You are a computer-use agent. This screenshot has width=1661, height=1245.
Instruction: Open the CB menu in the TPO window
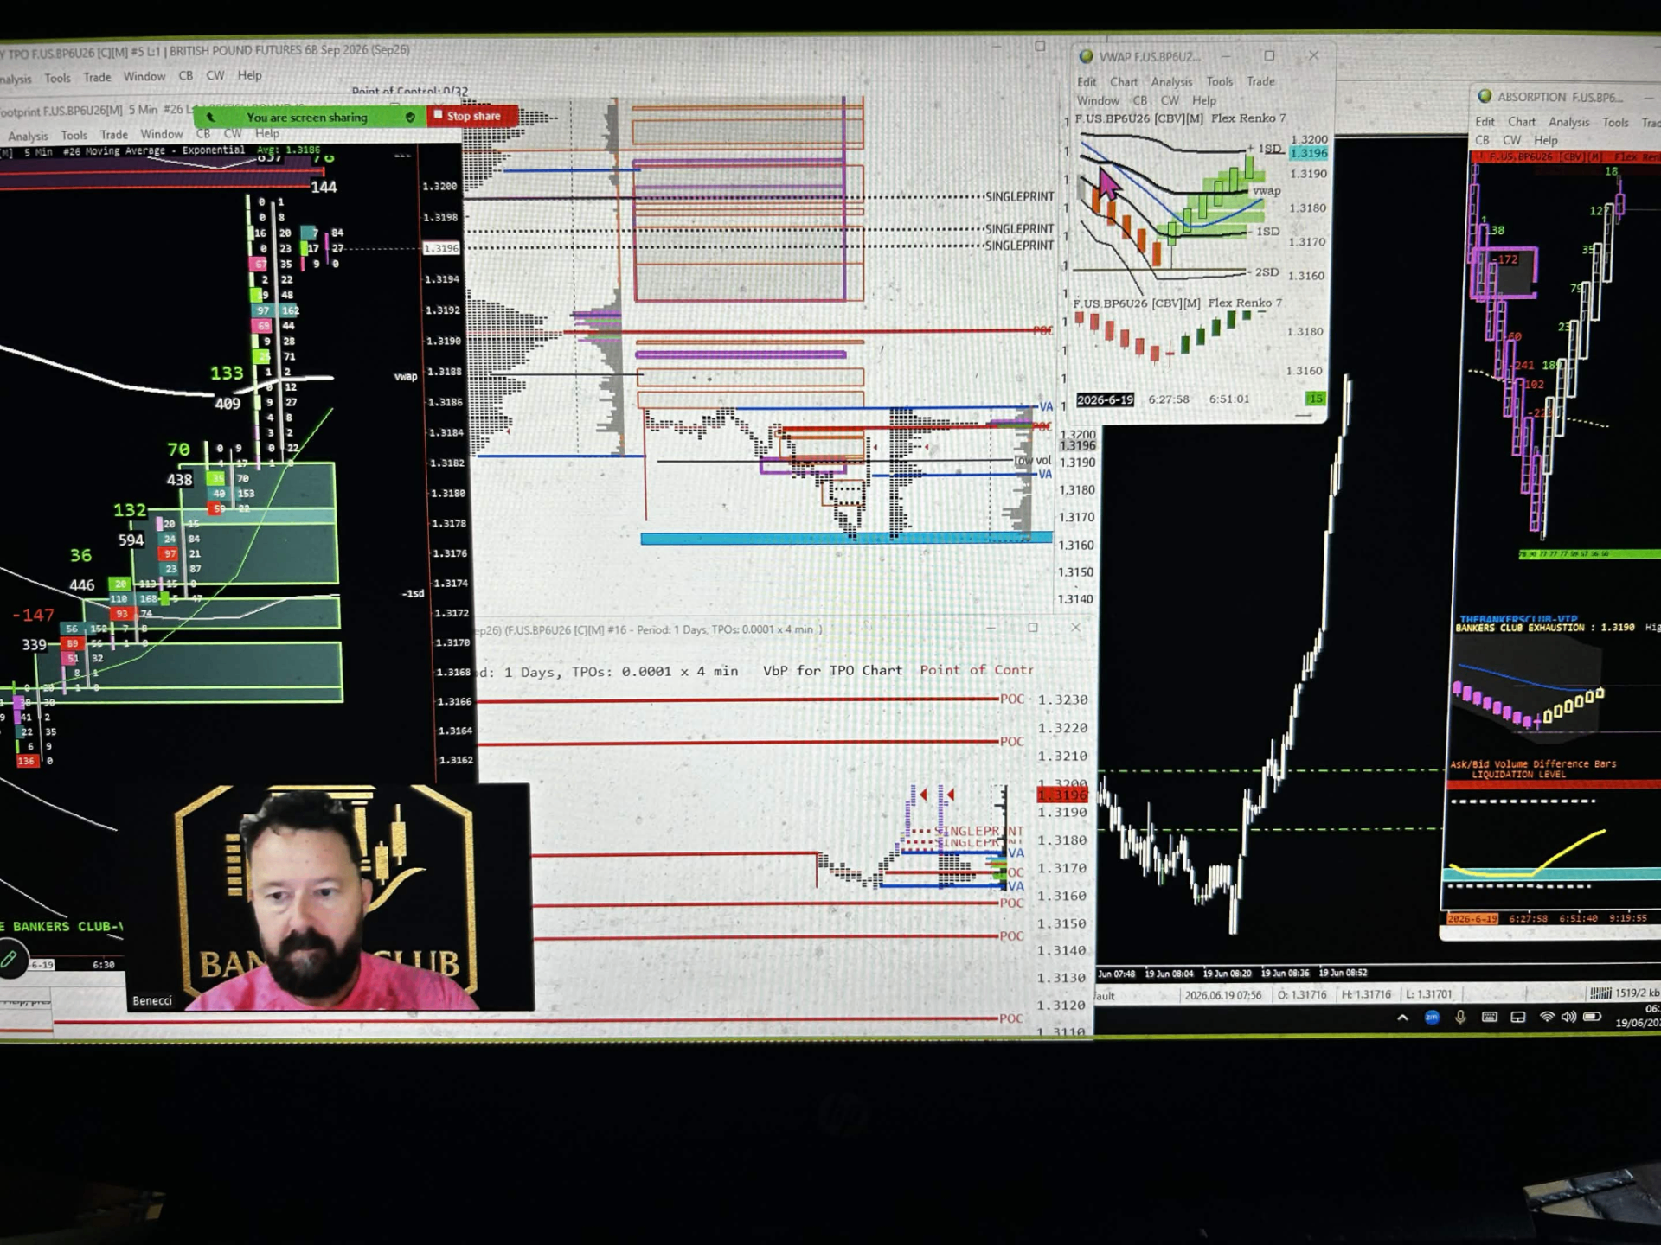(186, 75)
